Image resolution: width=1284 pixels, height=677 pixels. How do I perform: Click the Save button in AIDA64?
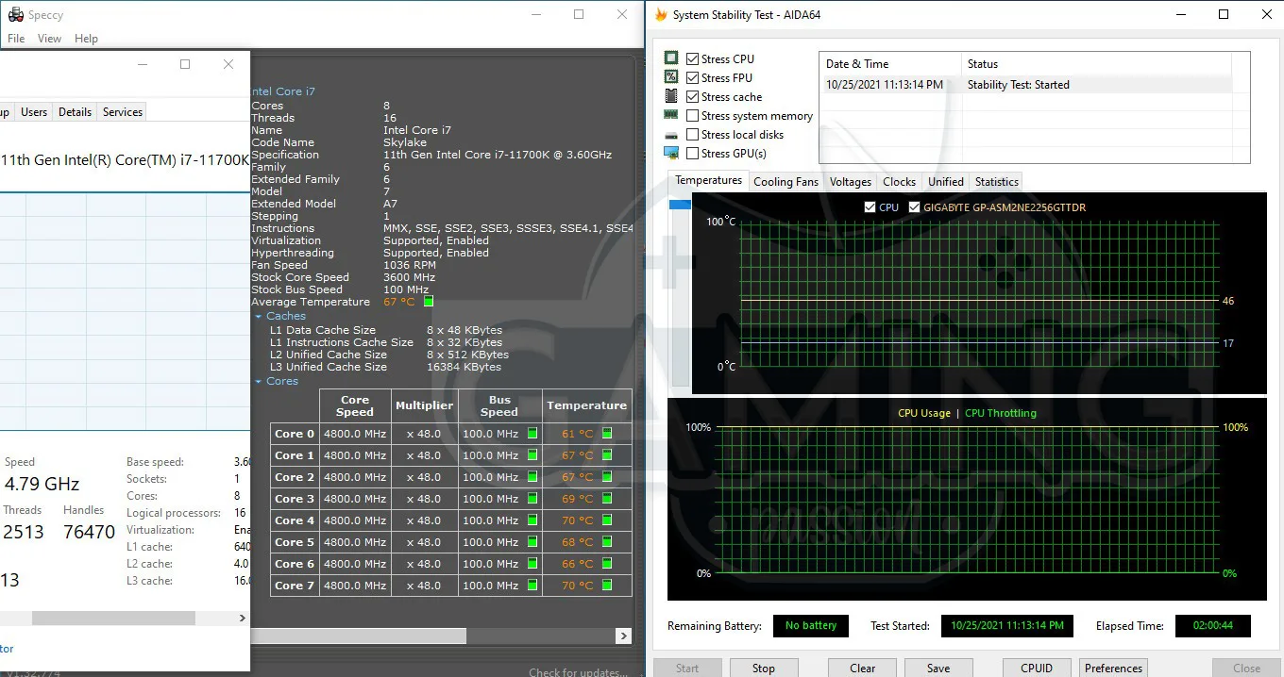(x=938, y=668)
